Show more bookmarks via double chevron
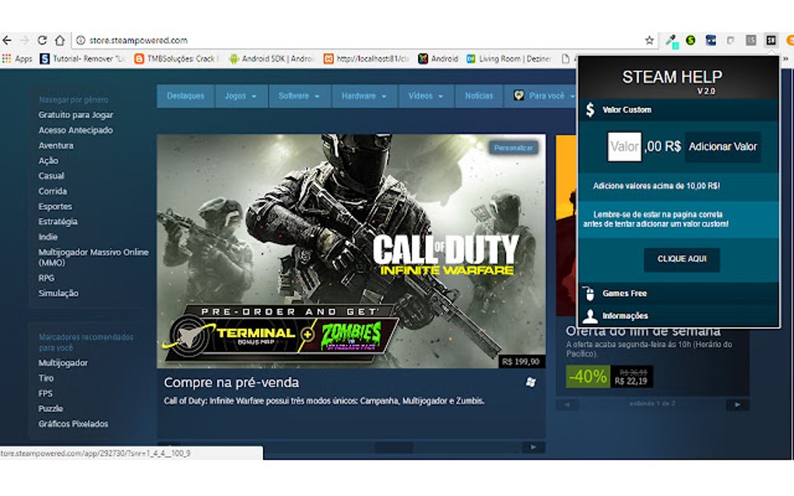794x496 pixels. pyautogui.click(x=786, y=58)
